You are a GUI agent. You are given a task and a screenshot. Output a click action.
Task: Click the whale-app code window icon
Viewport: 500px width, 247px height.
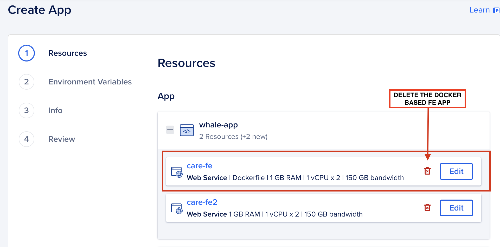[187, 130]
